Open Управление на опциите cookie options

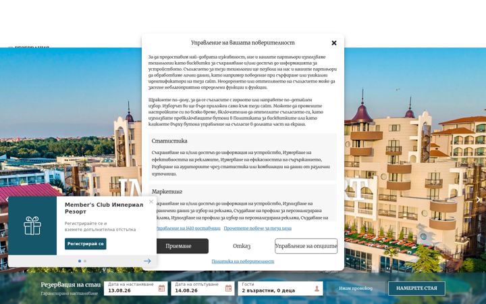click(306, 246)
